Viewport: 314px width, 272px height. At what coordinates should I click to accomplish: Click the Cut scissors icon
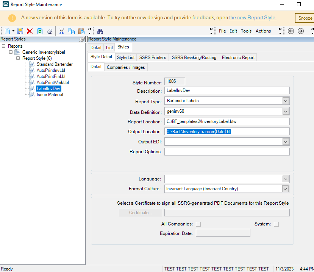pos(61,31)
